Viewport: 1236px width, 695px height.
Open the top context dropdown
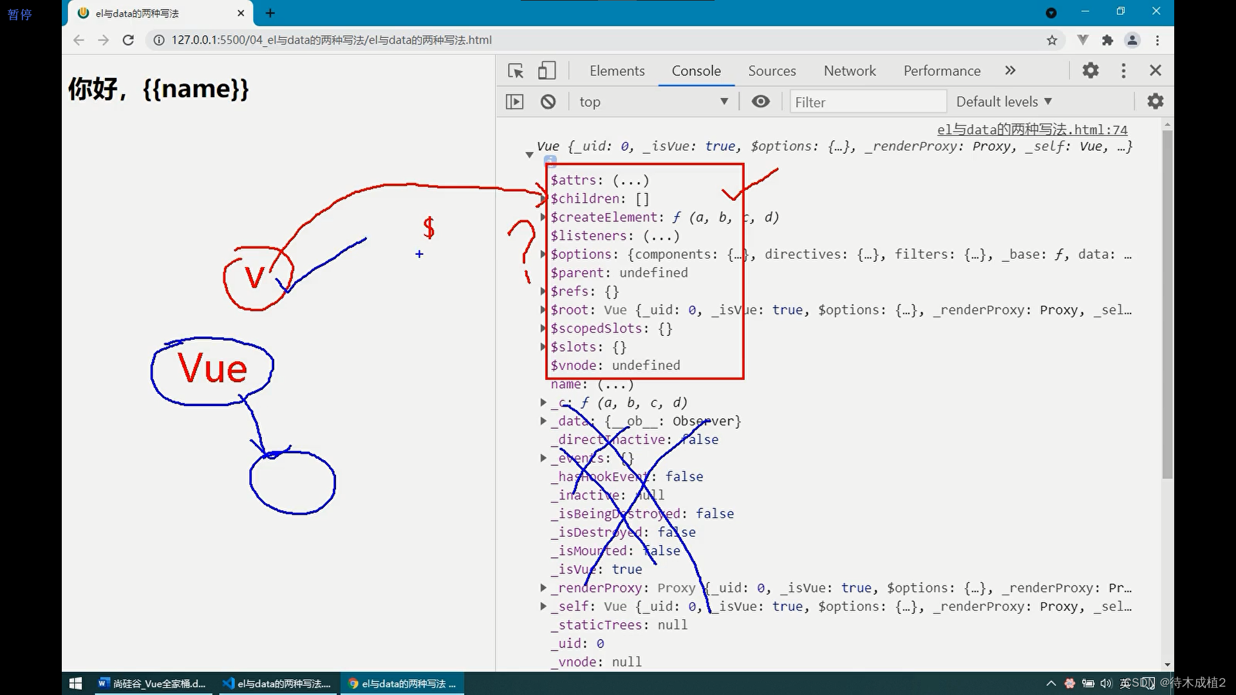pyautogui.click(x=653, y=102)
